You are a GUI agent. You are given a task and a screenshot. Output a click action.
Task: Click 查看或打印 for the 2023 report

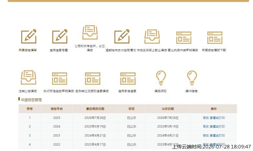coord(217,136)
